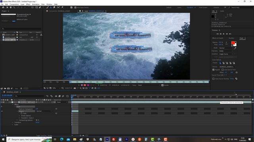
Task: Open the Effect menu
Action: 28,4
